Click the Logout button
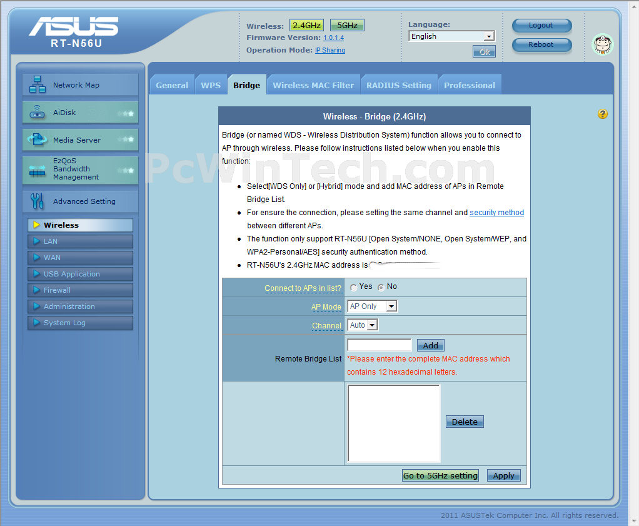Image resolution: width=639 pixels, height=526 pixels. (x=541, y=25)
